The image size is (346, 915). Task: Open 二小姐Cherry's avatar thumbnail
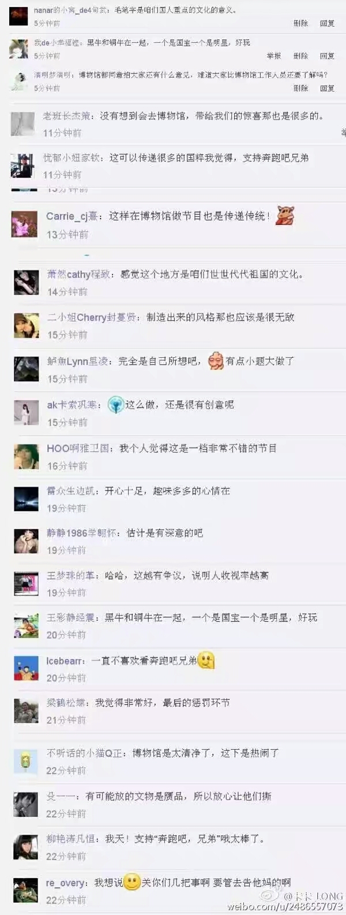[x=27, y=325]
